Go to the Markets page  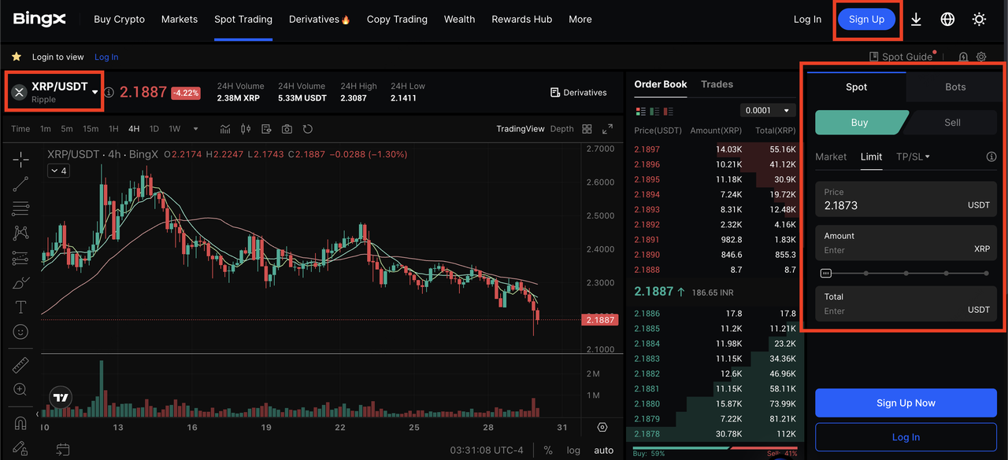[180, 19]
